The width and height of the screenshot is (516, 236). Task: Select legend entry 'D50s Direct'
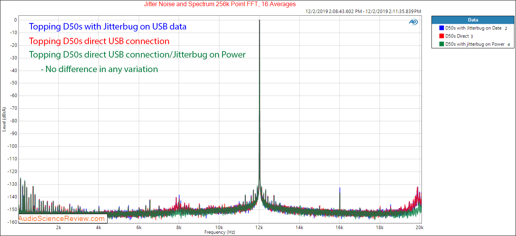click(456, 36)
